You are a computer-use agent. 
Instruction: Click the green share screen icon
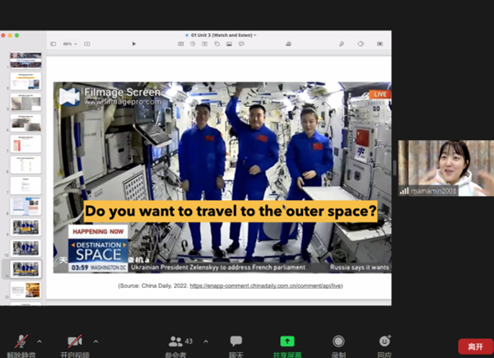287,342
